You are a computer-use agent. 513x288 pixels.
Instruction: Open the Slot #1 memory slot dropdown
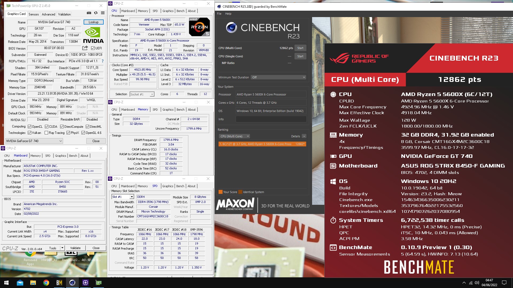pos(123,197)
